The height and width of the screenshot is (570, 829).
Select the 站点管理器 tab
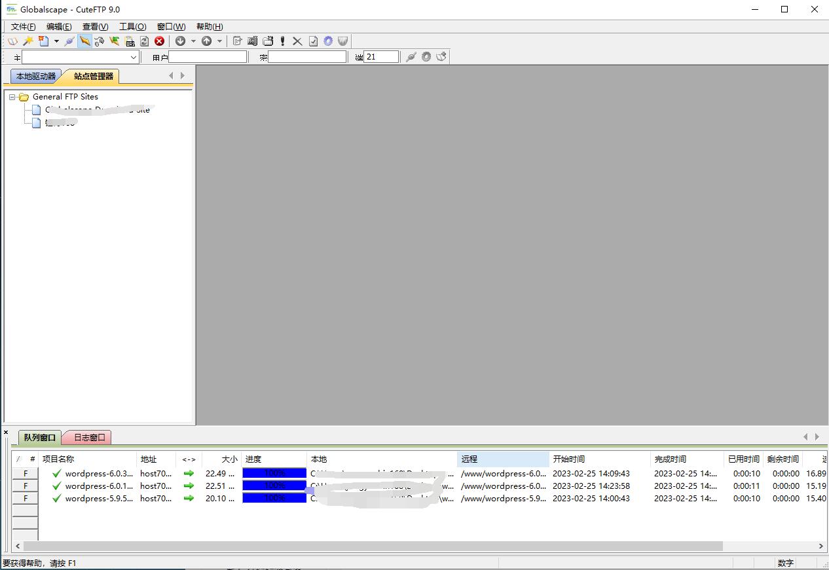click(x=92, y=77)
